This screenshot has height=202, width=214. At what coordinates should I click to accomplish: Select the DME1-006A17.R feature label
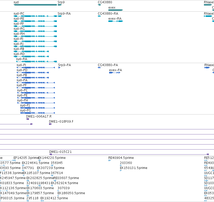click(39, 117)
